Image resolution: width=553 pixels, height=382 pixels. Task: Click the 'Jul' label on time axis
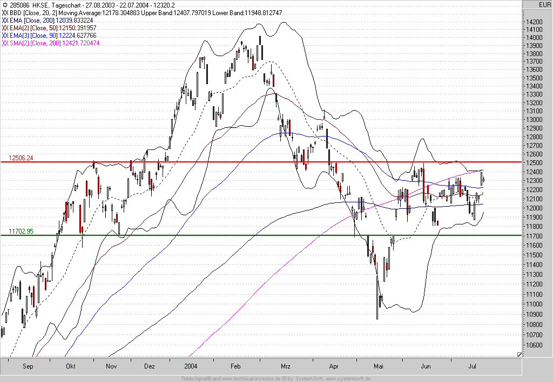472,366
